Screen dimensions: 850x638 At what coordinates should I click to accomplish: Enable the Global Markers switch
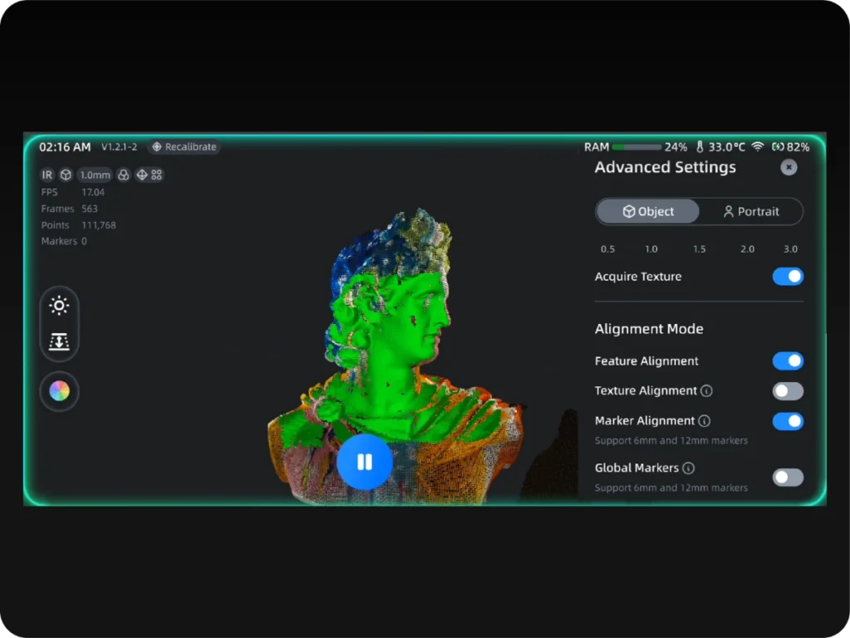click(788, 478)
